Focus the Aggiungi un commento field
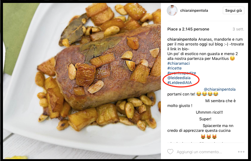The image size is (251, 161). point(199,152)
